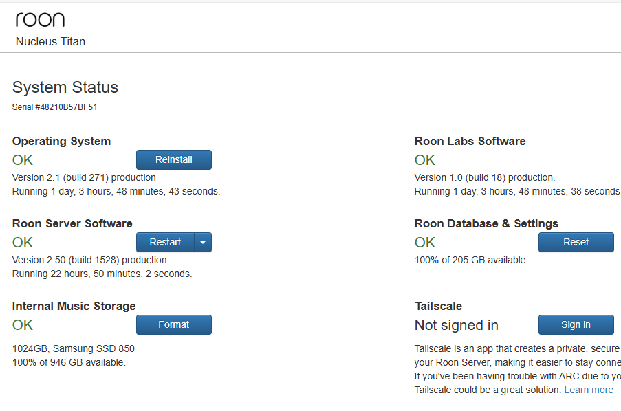Click the Operating System OK status
Image resolution: width=621 pixels, height=411 pixels.
[23, 160]
